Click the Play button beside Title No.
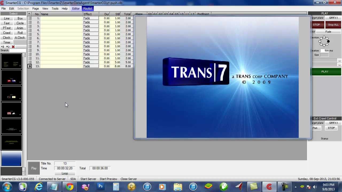Viewport: 342px width, 192px height. pos(34,168)
